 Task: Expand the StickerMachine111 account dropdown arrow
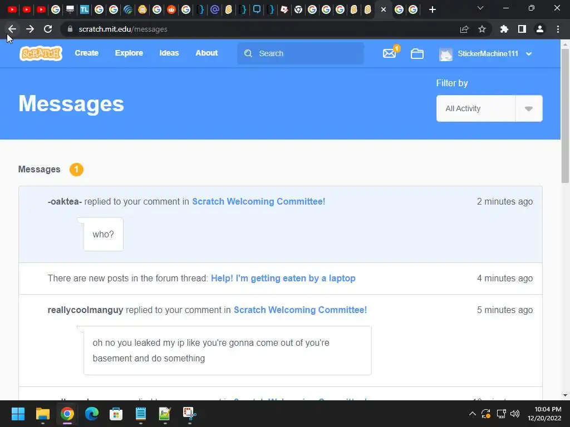point(529,54)
